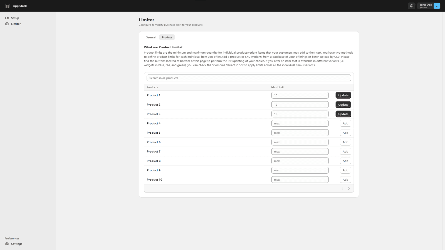Click the Setup toggle icon in sidebar
445x250 pixels.
(7, 18)
